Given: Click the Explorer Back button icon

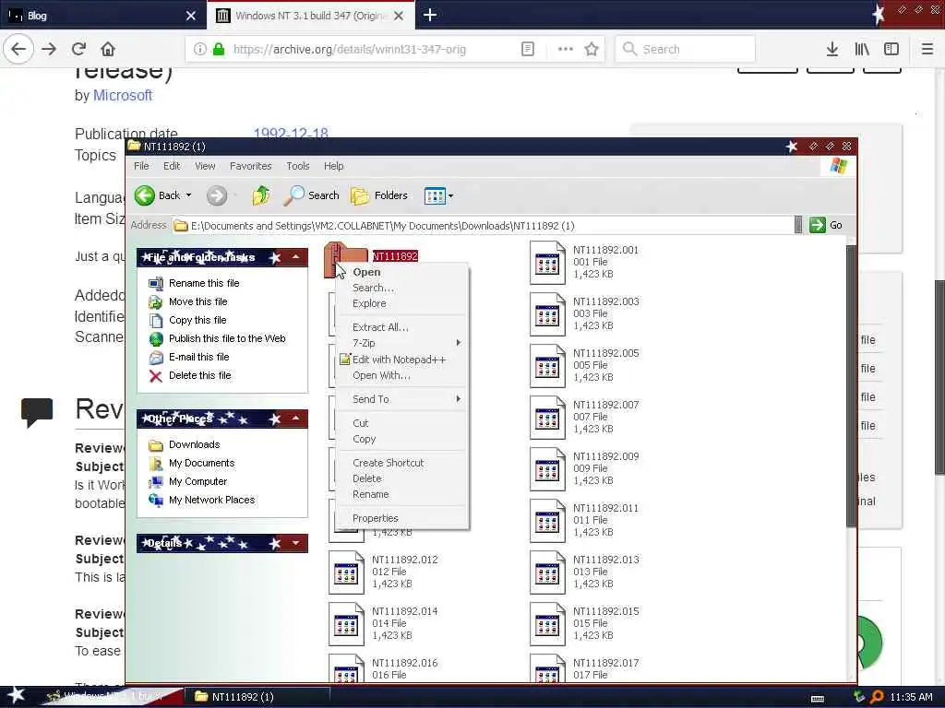Looking at the screenshot, I should pos(145,195).
